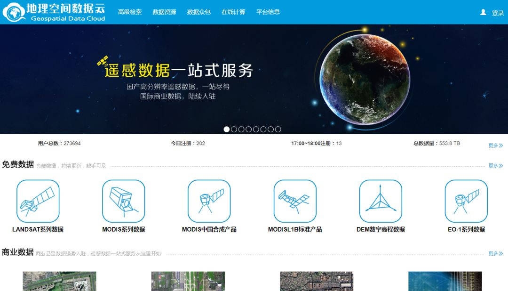The height and width of the screenshot is (291, 508).
Task: Select the first banner carousel dot
Action: tap(226, 129)
